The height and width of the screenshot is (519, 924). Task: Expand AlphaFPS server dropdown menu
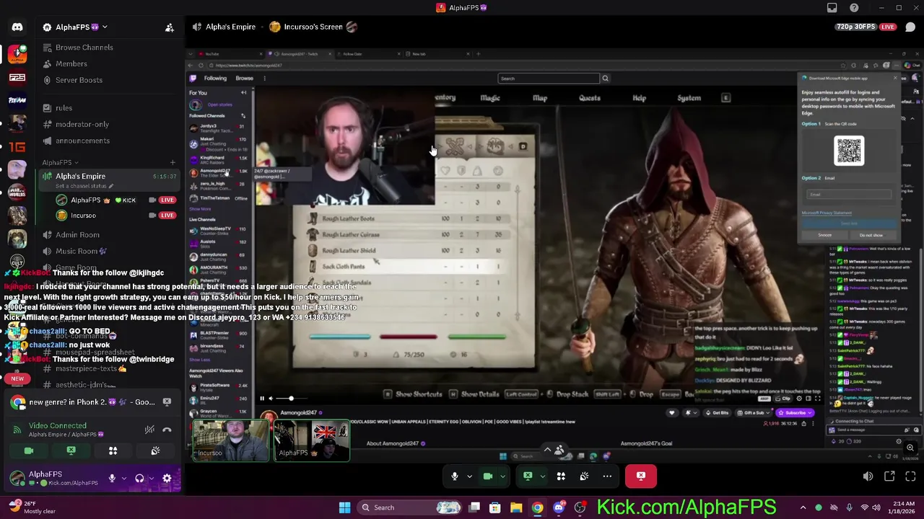coord(105,27)
